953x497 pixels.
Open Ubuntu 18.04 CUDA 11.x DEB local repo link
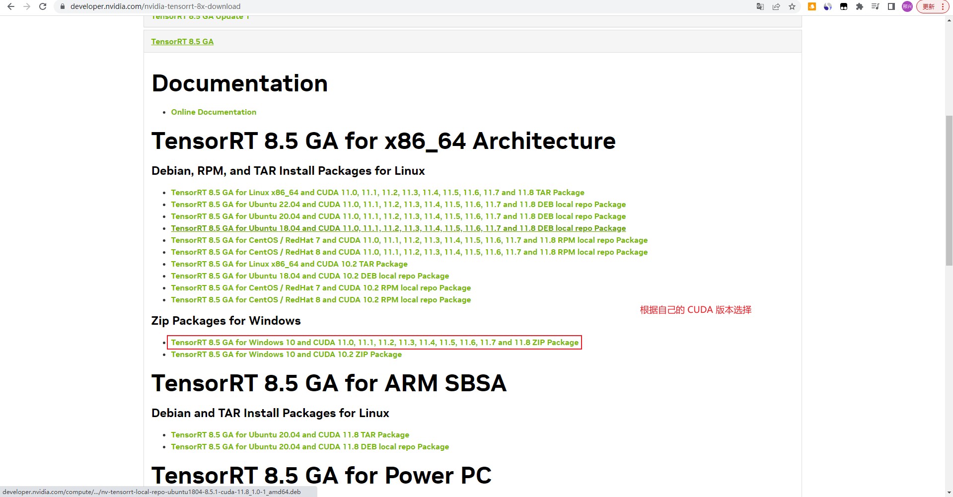[398, 228]
